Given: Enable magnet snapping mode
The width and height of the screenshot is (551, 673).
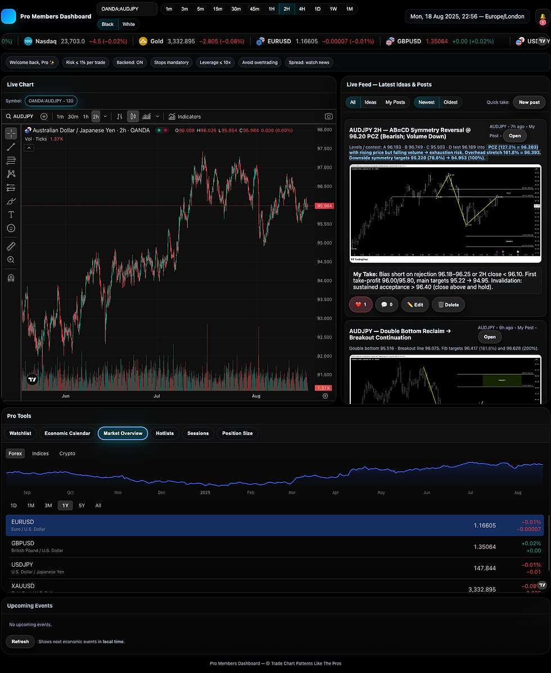Looking at the screenshot, I should pyautogui.click(x=11, y=277).
